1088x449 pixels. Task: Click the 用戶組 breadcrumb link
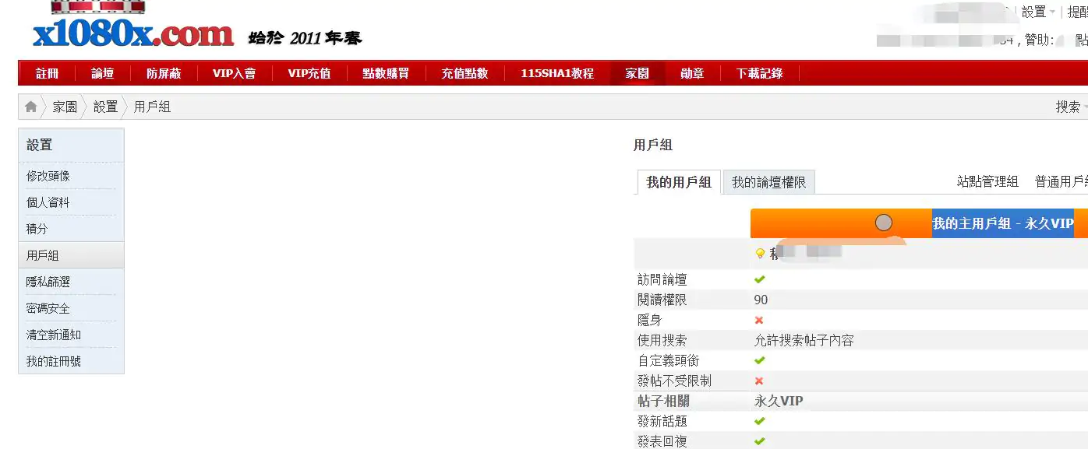152,107
